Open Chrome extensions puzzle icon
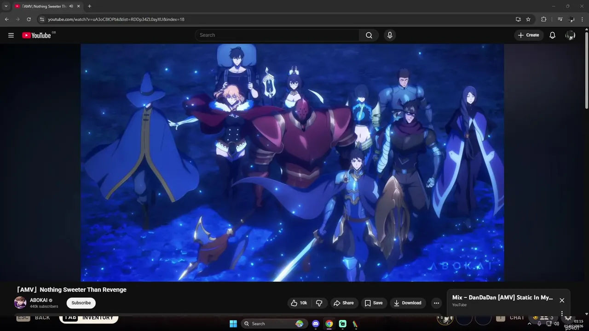This screenshot has height=331, width=589. coord(543,19)
